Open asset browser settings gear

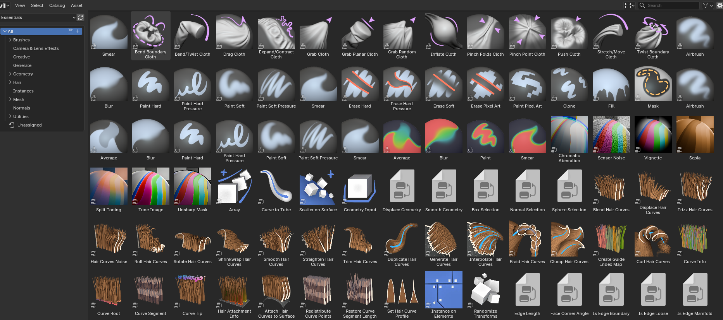pos(720,5)
